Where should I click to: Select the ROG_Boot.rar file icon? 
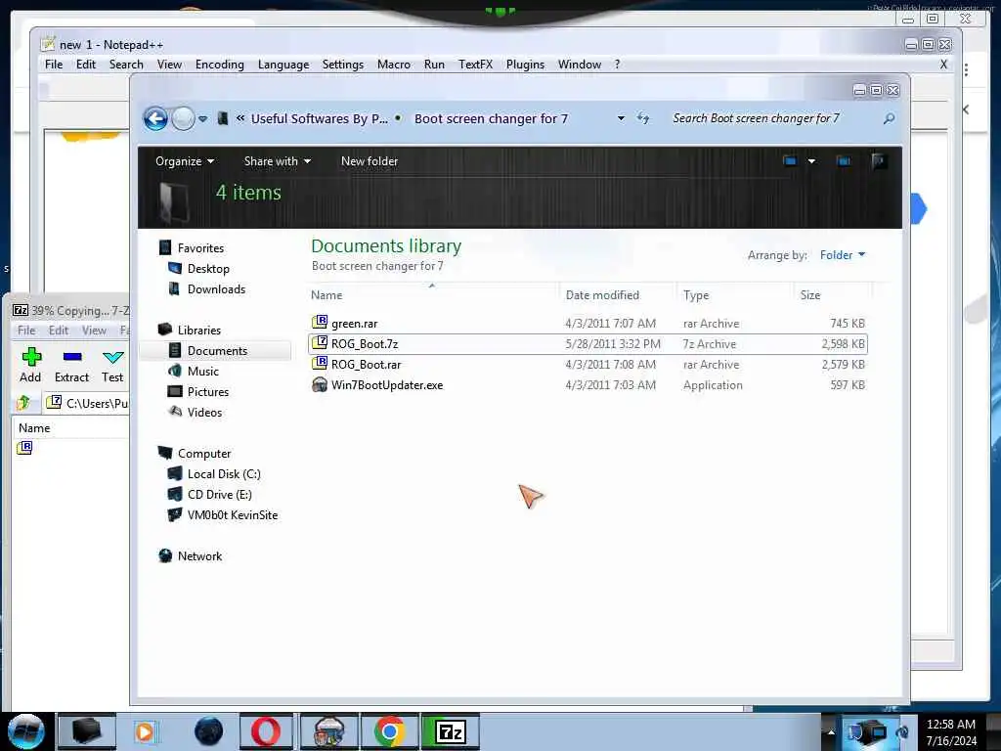coord(320,364)
